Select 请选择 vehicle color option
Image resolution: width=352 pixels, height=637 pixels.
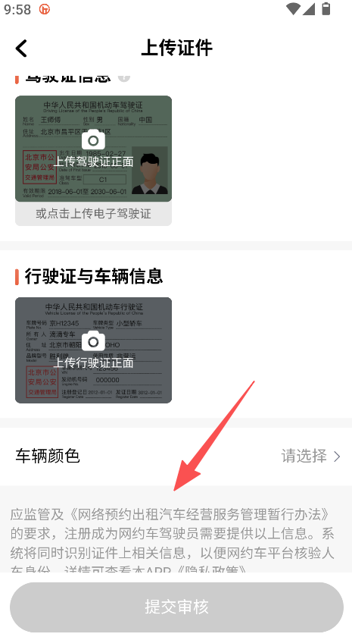(x=304, y=456)
